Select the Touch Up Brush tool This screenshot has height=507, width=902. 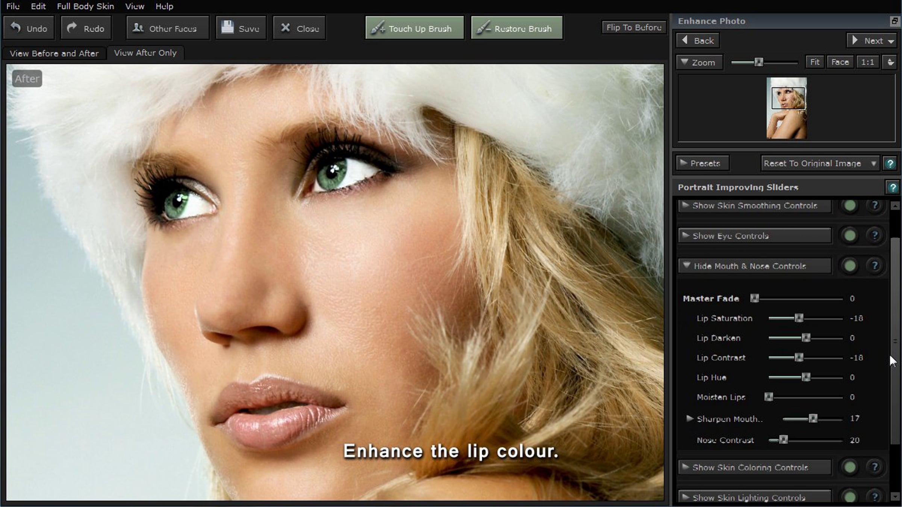click(415, 28)
